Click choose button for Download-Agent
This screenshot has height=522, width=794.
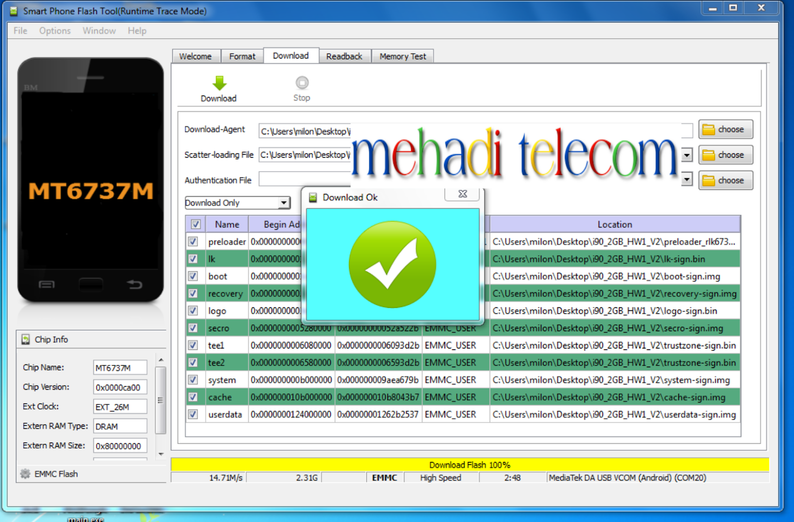pos(726,129)
